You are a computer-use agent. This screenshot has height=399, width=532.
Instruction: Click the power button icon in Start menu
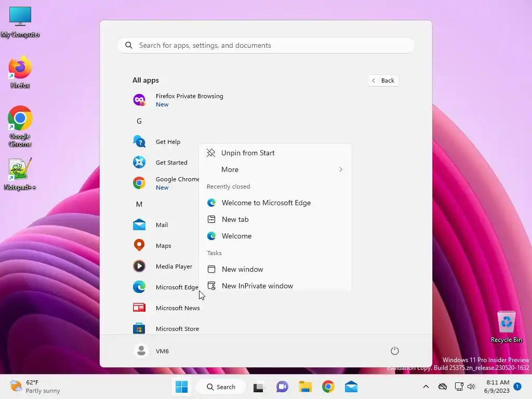tap(395, 351)
